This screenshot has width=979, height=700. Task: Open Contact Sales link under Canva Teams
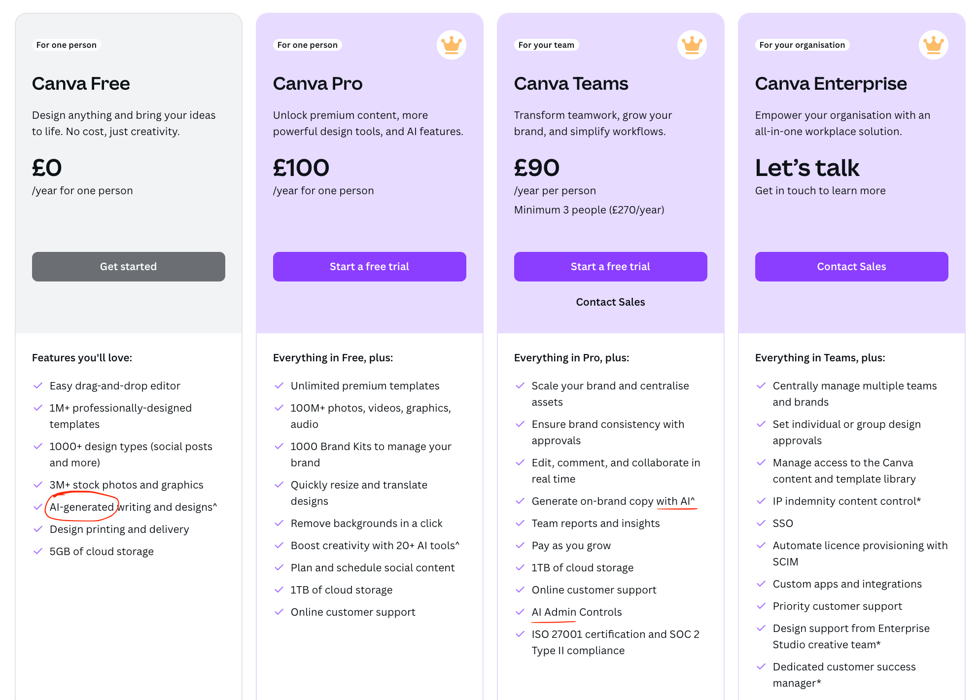(x=611, y=302)
